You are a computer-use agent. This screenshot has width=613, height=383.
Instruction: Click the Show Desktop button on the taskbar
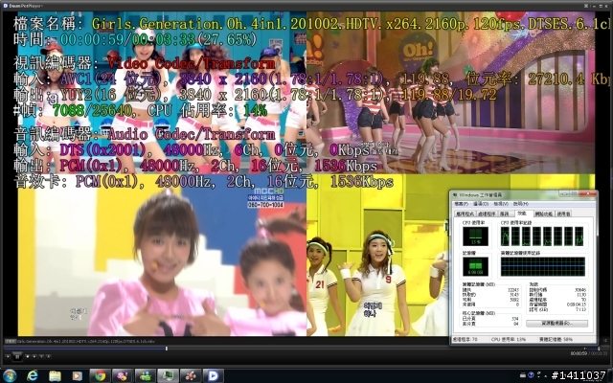610,376
